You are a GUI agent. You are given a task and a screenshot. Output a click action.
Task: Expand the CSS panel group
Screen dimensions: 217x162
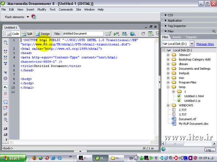click(166, 15)
